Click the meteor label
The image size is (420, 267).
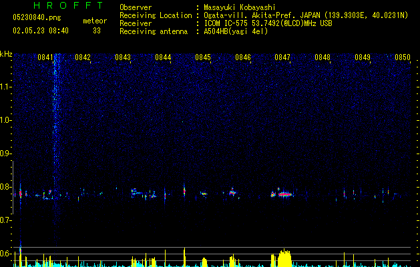click(95, 21)
